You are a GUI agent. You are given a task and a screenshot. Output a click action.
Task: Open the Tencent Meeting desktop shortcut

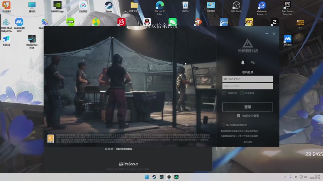287,40
